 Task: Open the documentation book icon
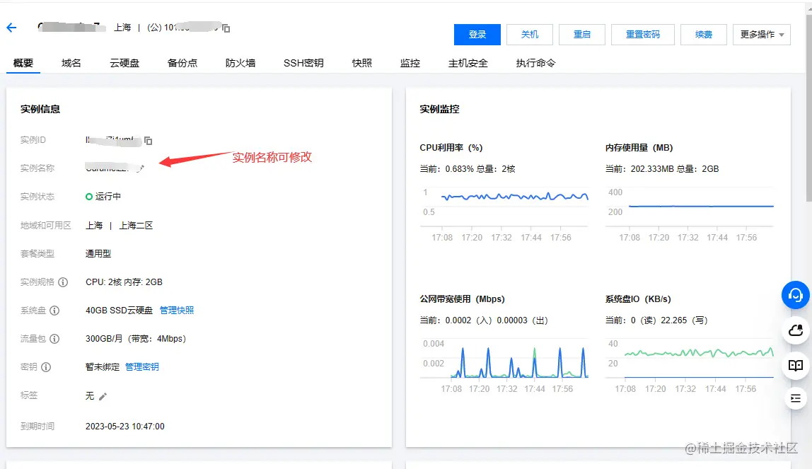pyautogui.click(x=796, y=366)
